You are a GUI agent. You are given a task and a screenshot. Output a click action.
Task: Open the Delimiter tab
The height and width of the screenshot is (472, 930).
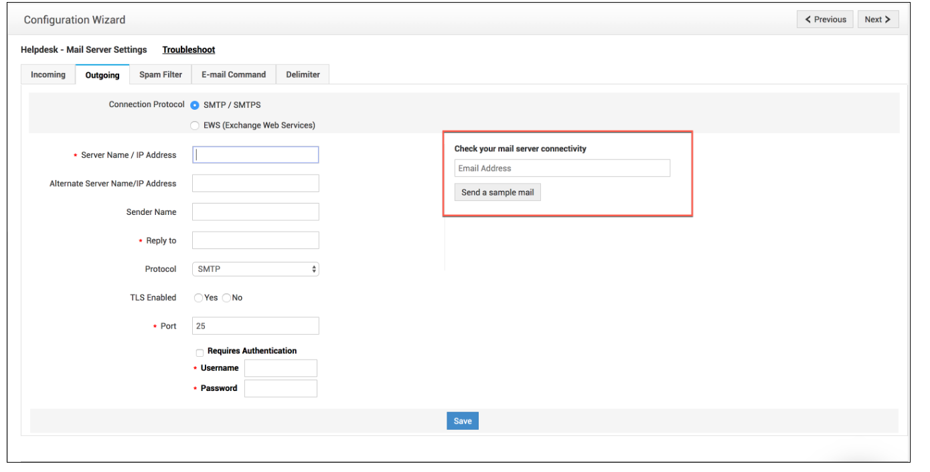coord(303,74)
